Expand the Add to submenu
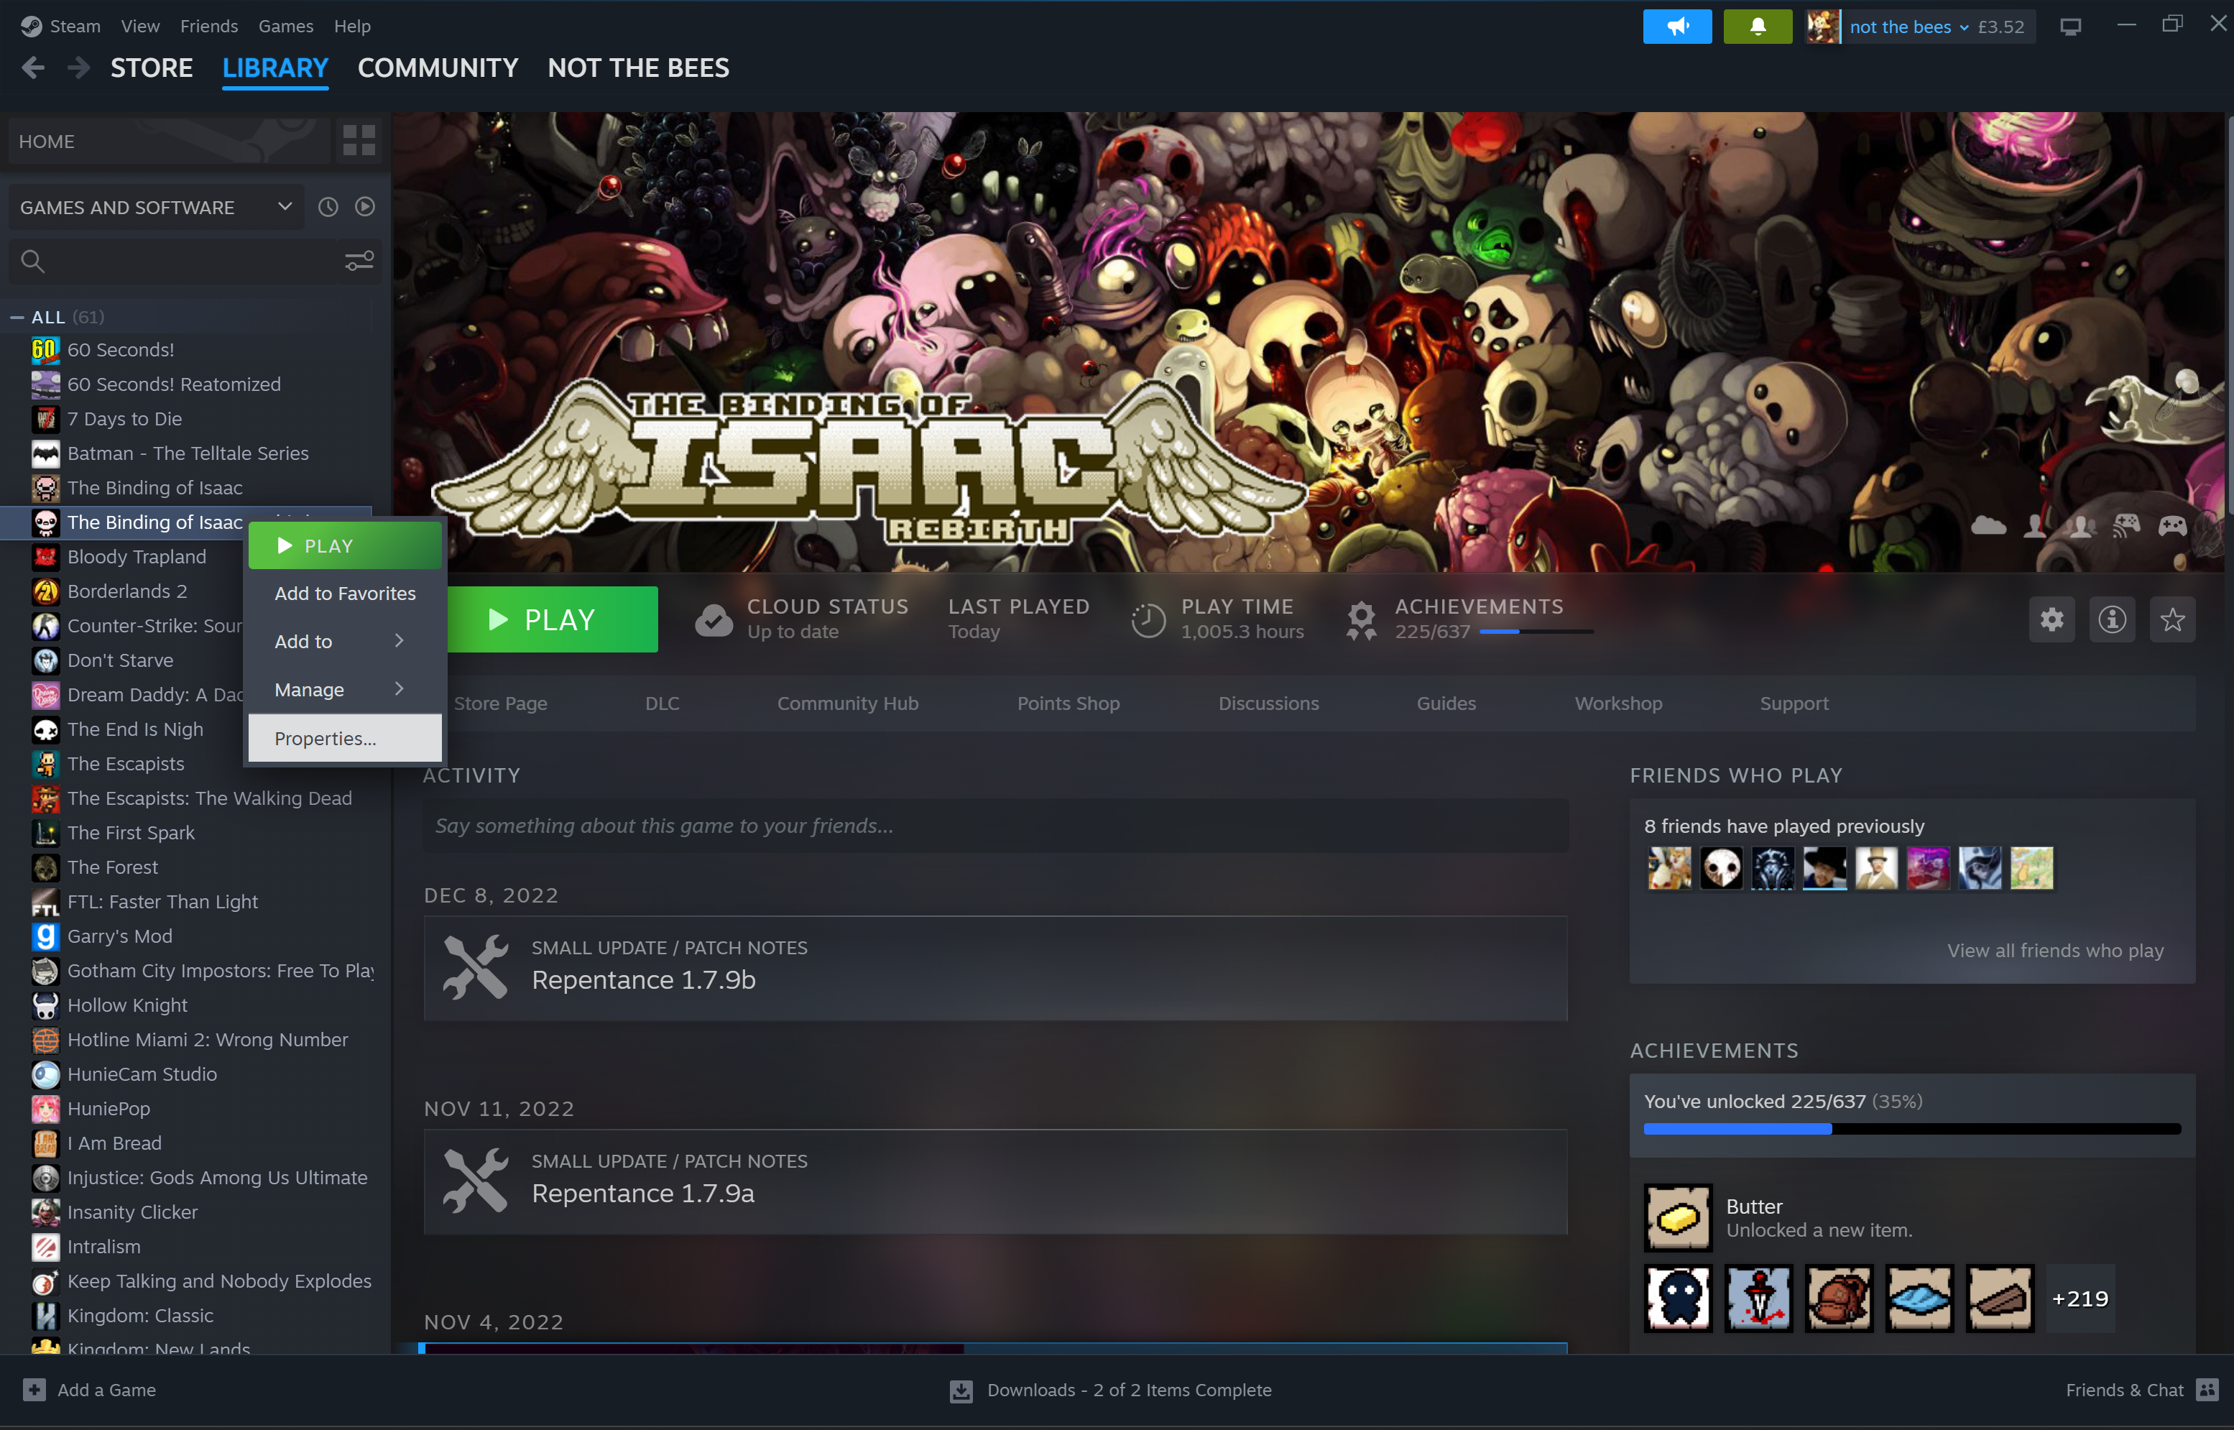 (x=344, y=641)
